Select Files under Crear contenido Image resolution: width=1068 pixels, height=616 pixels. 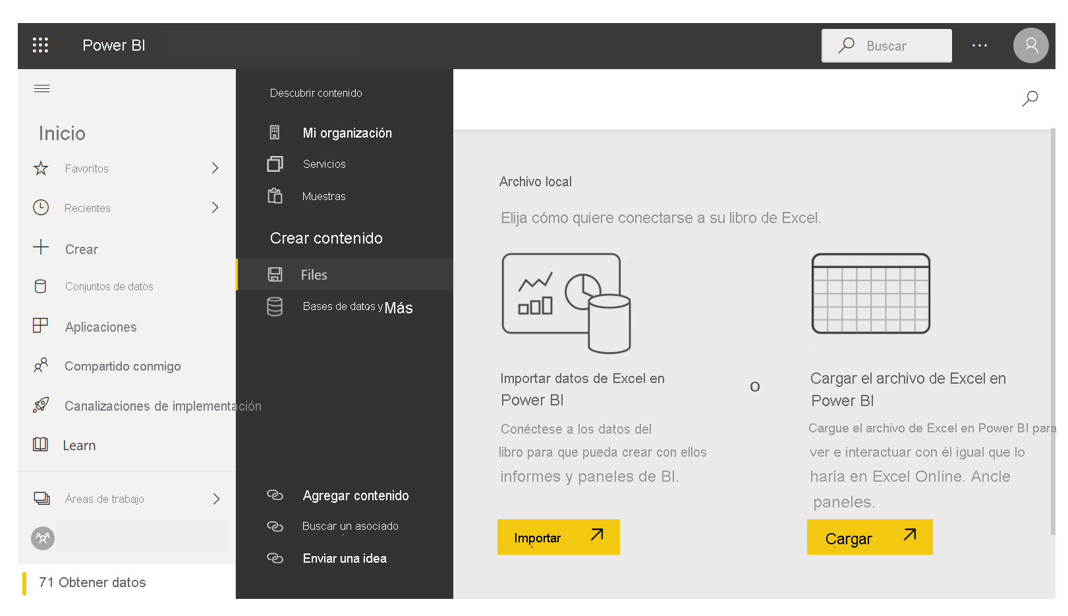345,274
